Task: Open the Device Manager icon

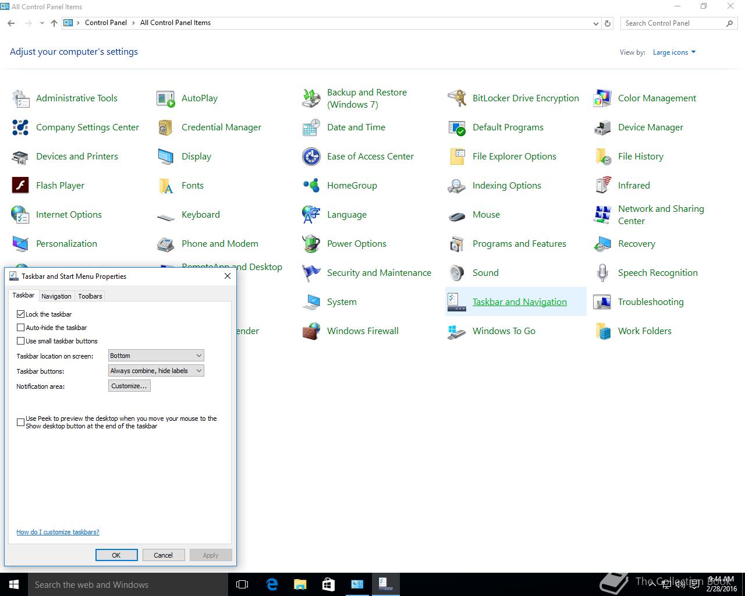Action: [x=602, y=127]
